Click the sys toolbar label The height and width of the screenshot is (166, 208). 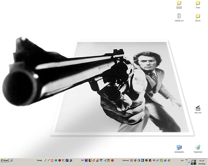click(x=182, y=160)
